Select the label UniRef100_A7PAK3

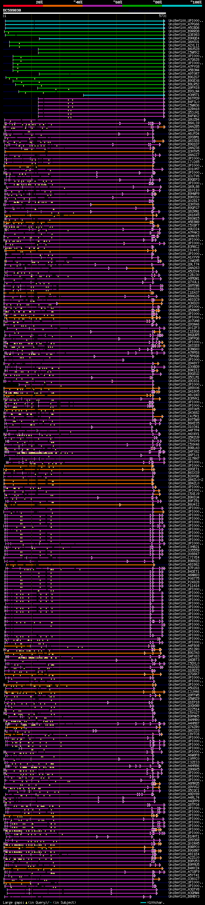(x=184, y=232)
